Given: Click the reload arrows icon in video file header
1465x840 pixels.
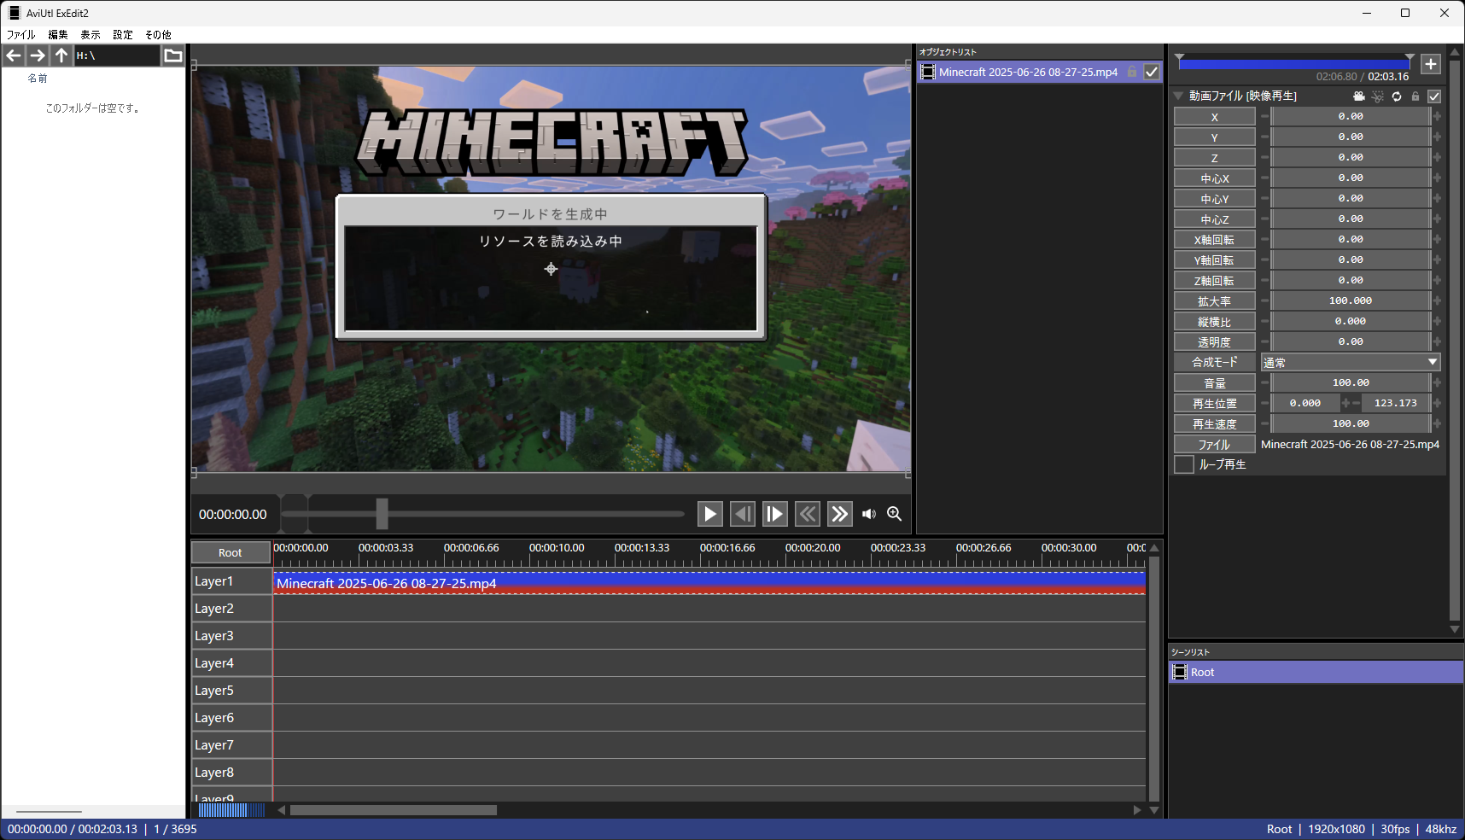Looking at the screenshot, I should (1397, 96).
